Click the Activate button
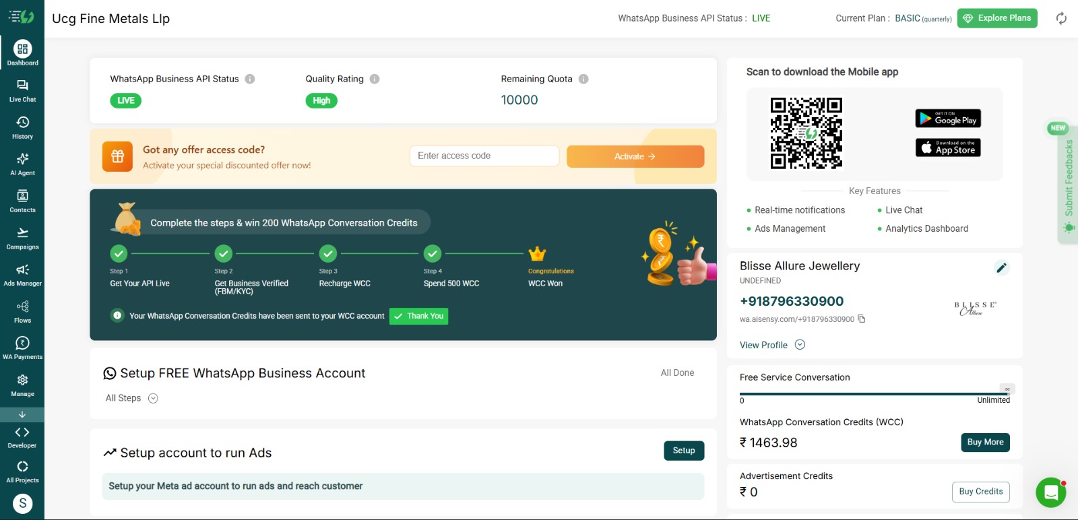The height and width of the screenshot is (520, 1078). [x=635, y=156]
